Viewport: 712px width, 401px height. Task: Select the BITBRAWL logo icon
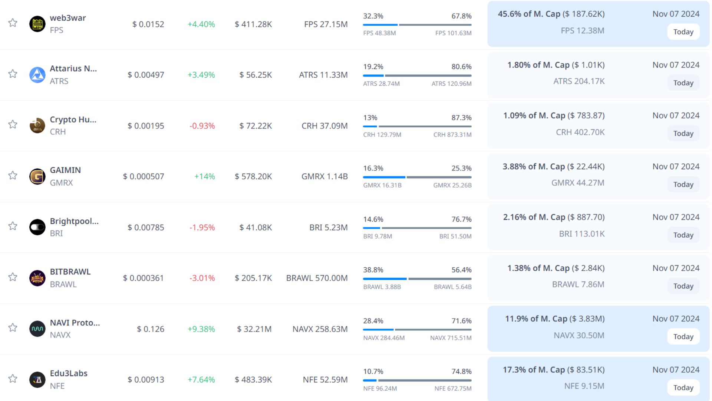[x=37, y=278]
